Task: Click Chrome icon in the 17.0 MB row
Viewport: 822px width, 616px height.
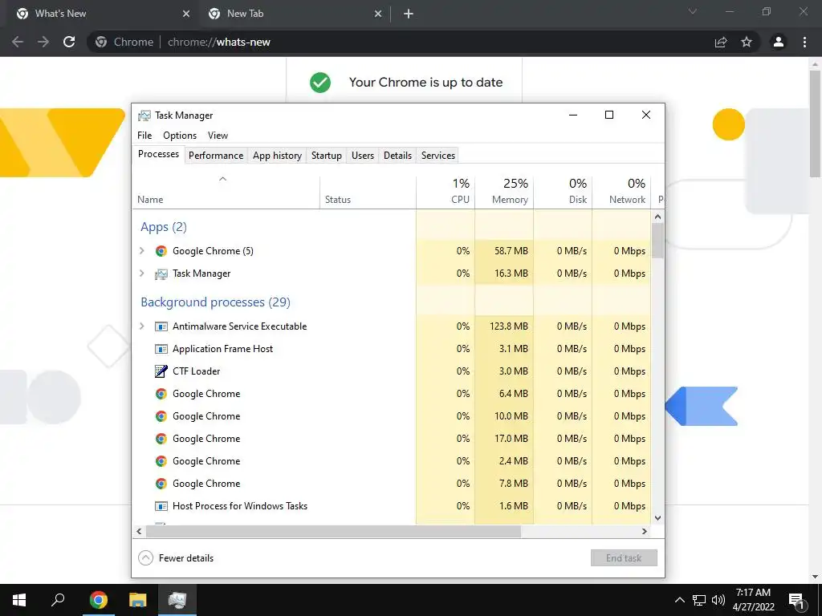Action: (161, 439)
